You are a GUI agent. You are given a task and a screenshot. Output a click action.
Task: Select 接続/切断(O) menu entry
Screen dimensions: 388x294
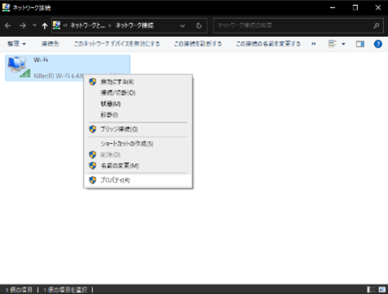pos(138,93)
